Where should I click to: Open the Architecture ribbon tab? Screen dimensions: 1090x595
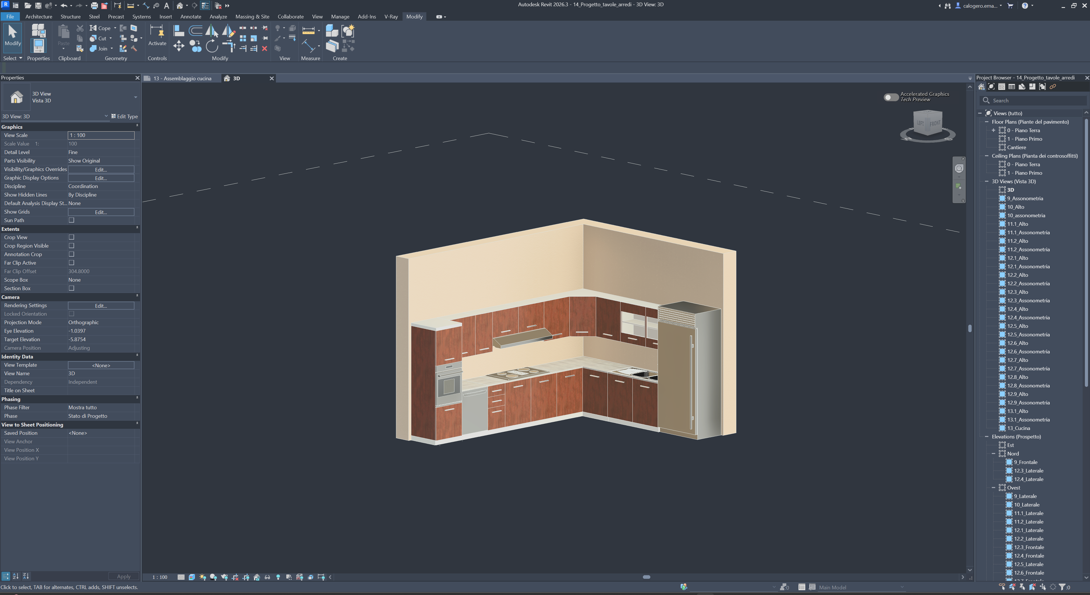39,16
